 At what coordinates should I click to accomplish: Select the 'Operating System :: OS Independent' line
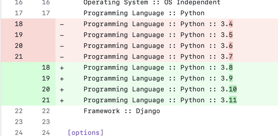[152, 2]
